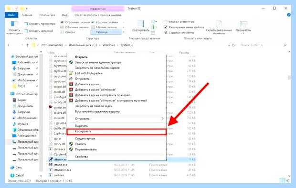Choose the Обычные значки layout
296x188 pixels.
click(x=74, y=27)
